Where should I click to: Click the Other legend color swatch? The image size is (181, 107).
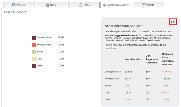[34, 66]
